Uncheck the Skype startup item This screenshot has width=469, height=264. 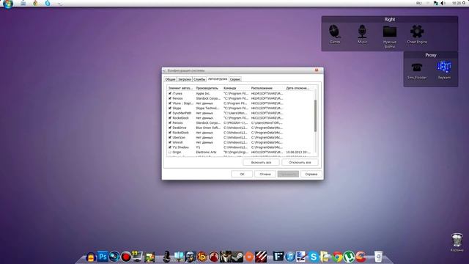170,108
